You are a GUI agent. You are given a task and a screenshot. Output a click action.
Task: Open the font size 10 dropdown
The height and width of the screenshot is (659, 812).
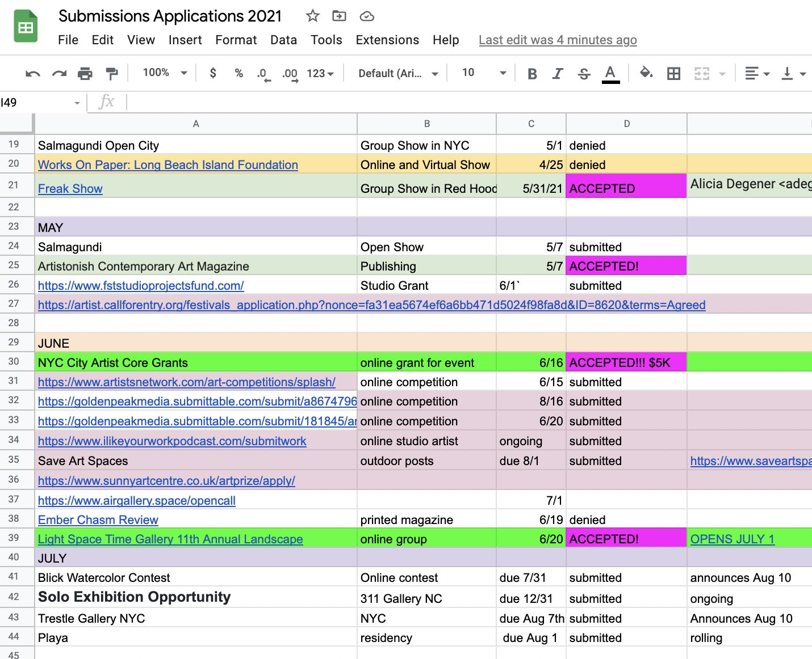[484, 73]
